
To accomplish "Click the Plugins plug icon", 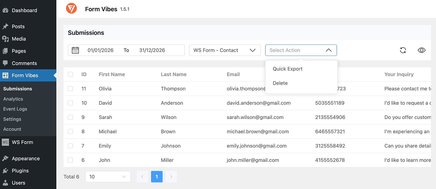I will pos(5,170).
